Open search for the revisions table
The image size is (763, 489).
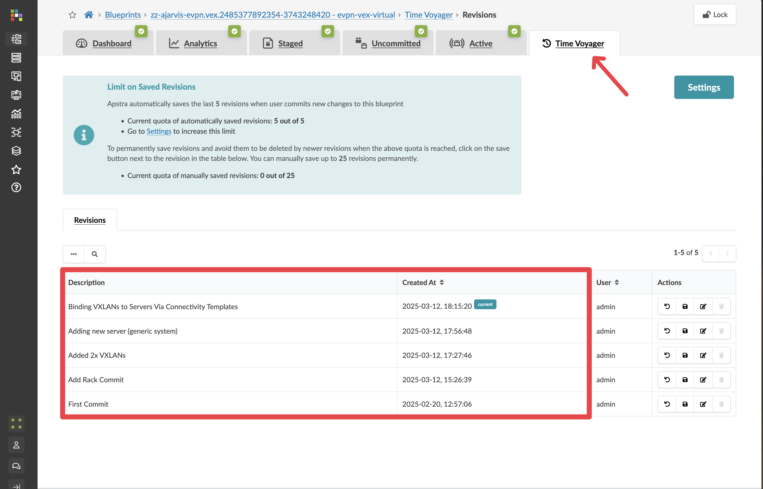point(94,254)
